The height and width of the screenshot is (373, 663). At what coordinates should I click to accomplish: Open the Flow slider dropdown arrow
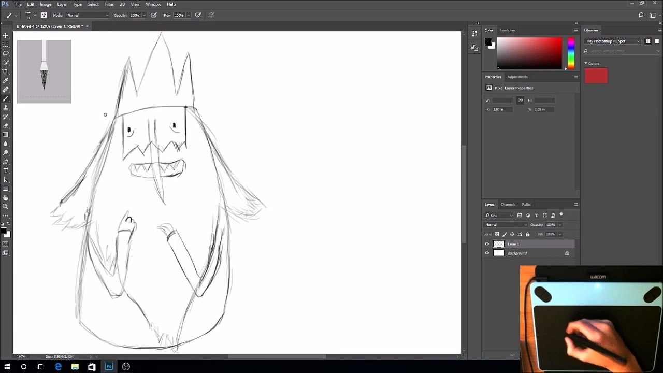coord(188,15)
